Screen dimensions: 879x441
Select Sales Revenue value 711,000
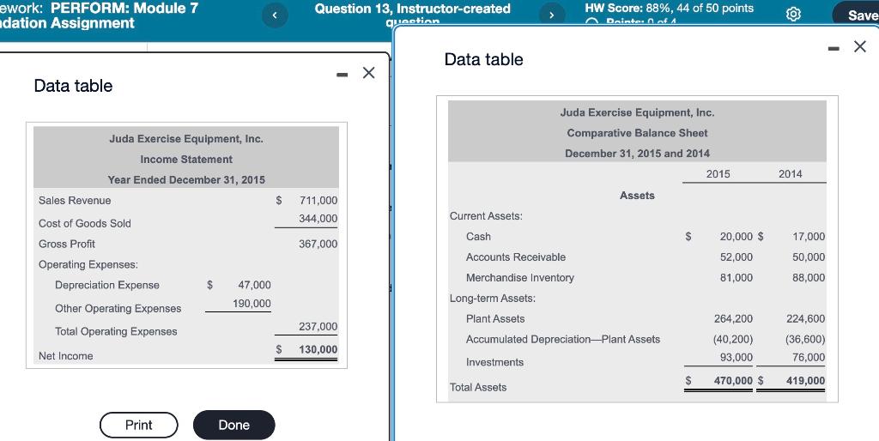tap(318, 201)
